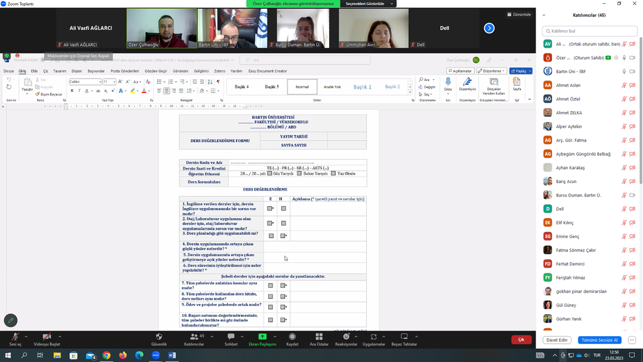
Task: Open Ara Odalar breakout rooms
Action: (x=319, y=337)
